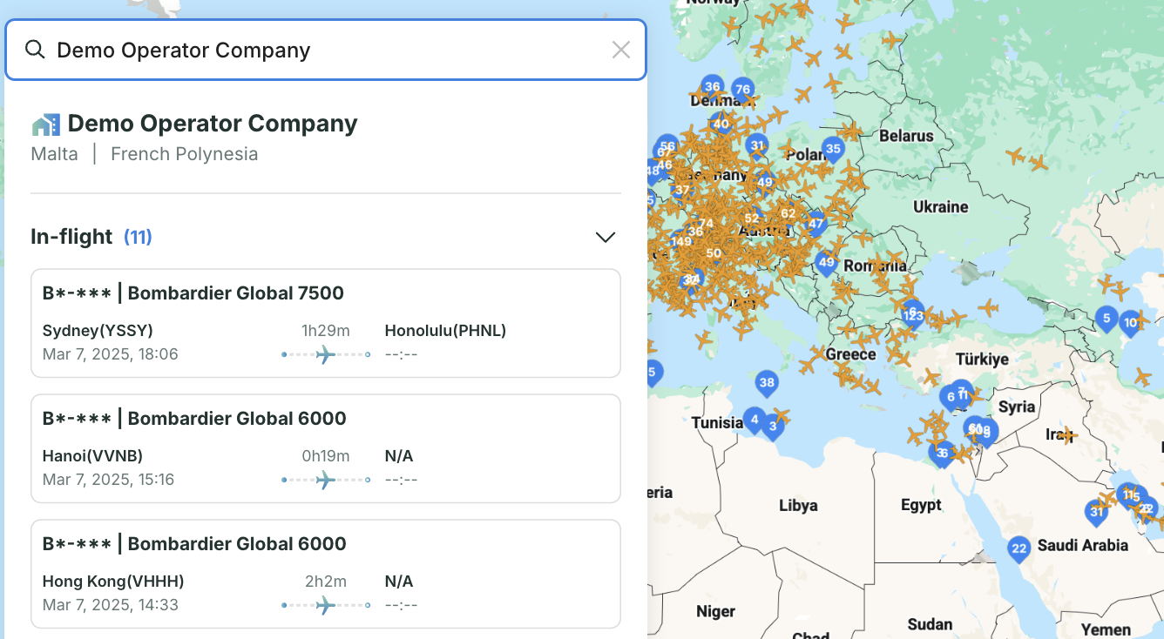This screenshot has height=639, width=1164.
Task: Click the 10 cluster marker
Action: click(x=1130, y=324)
